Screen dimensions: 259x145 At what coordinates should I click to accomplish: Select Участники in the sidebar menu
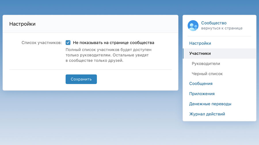tap(220, 53)
